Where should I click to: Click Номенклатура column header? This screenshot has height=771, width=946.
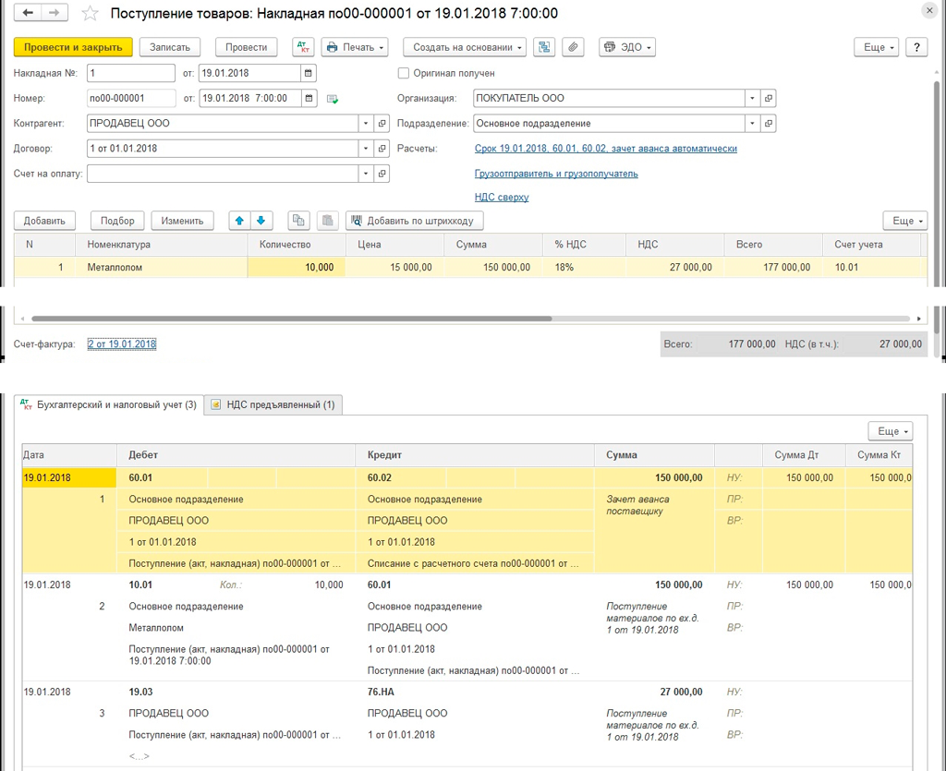click(161, 244)
